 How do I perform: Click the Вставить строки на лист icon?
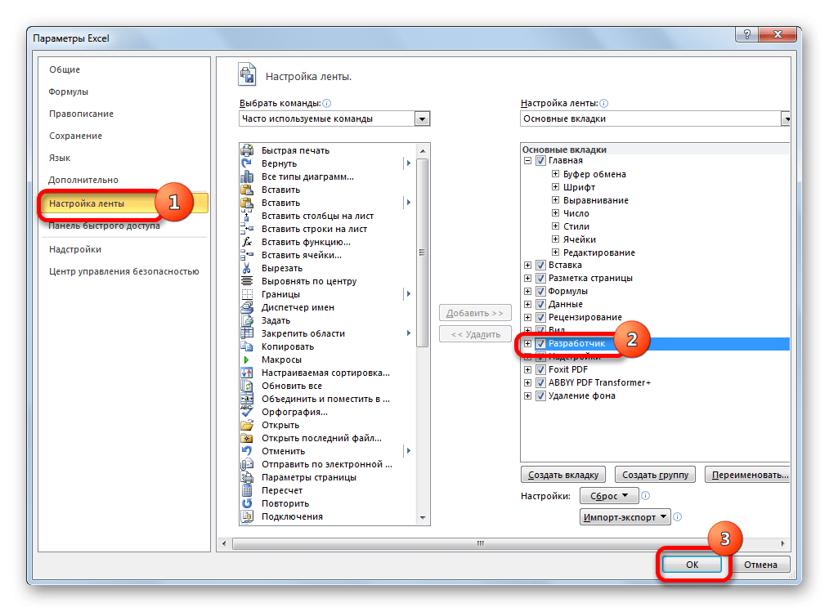point(247,229)
